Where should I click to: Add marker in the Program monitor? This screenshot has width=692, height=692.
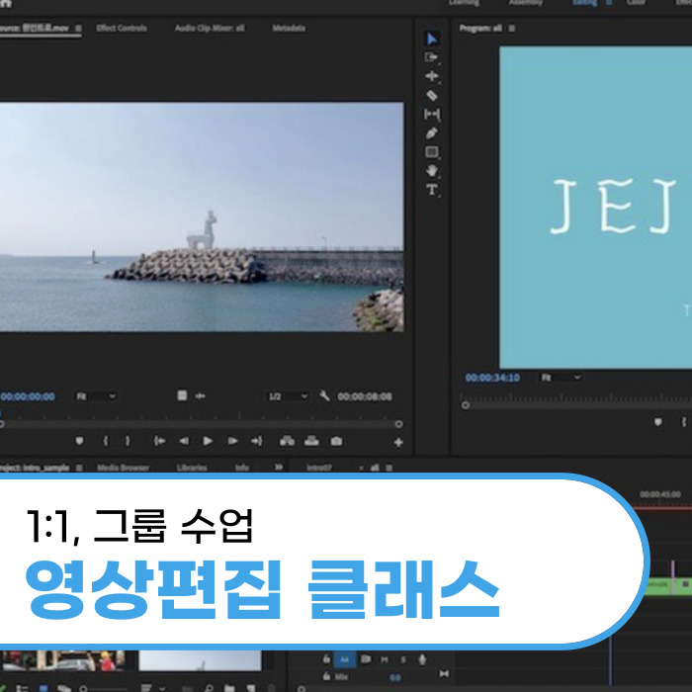pos(658,422)
